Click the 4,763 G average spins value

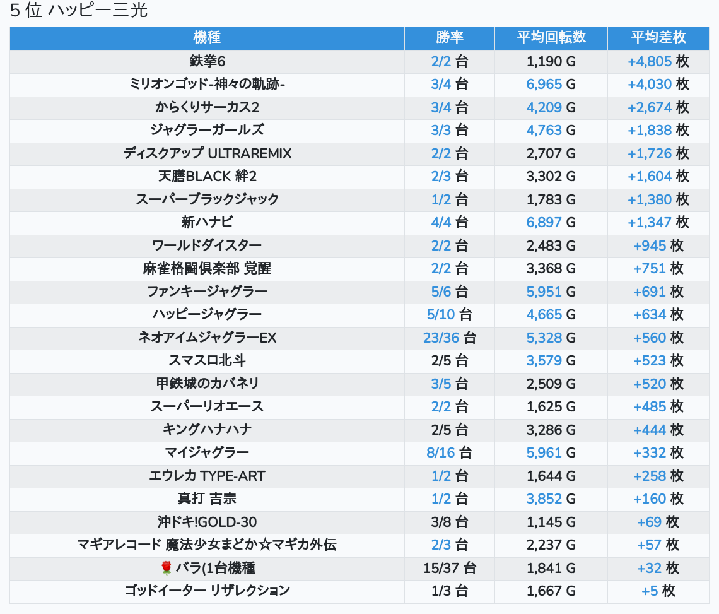551,131
